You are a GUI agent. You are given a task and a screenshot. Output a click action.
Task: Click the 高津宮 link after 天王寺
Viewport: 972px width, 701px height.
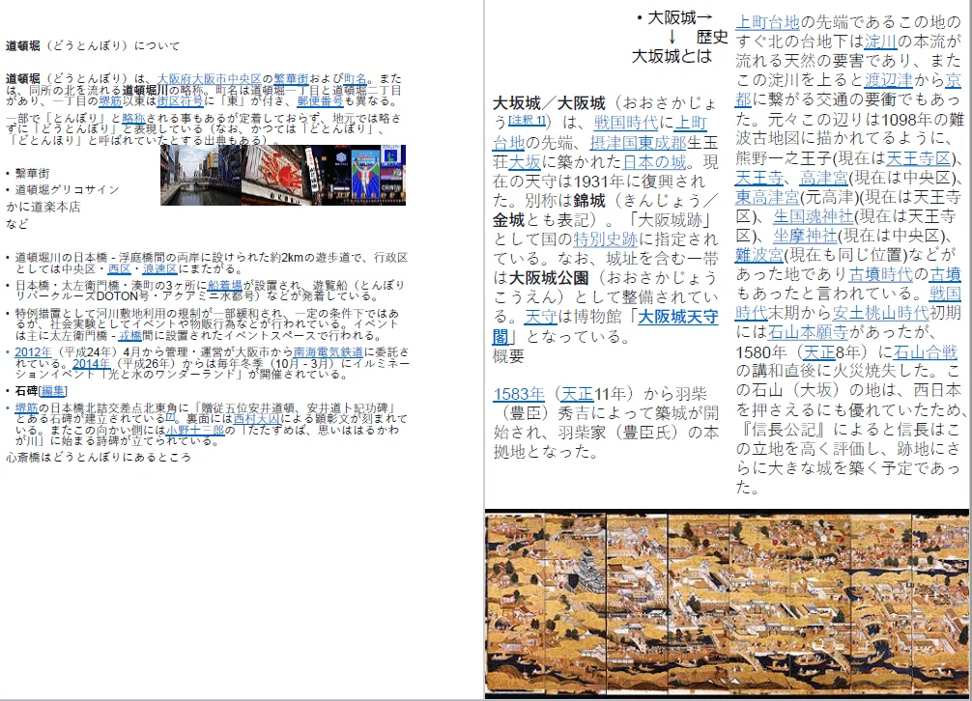[824, 179]
